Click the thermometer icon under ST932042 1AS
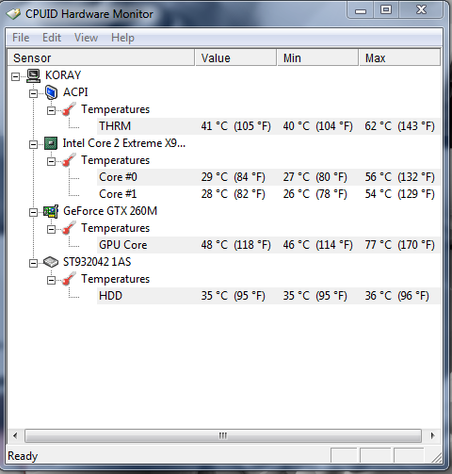The width and height of the screenshot is (452, 474). tap(69, 279)
